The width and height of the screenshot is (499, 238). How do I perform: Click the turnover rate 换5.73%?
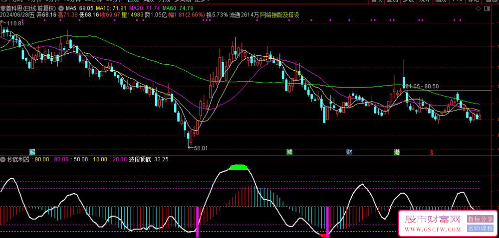coord(217,14)
